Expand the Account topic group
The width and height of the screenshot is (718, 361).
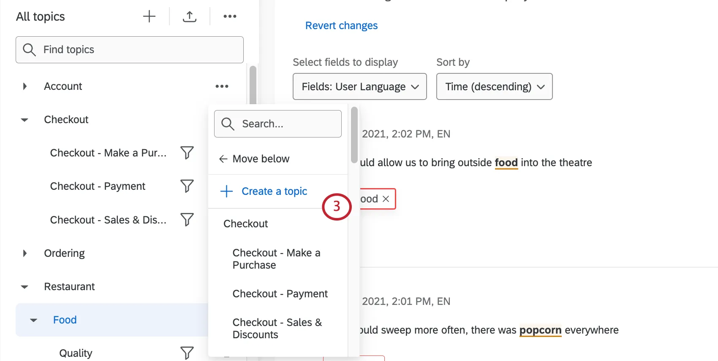(25, 86)
